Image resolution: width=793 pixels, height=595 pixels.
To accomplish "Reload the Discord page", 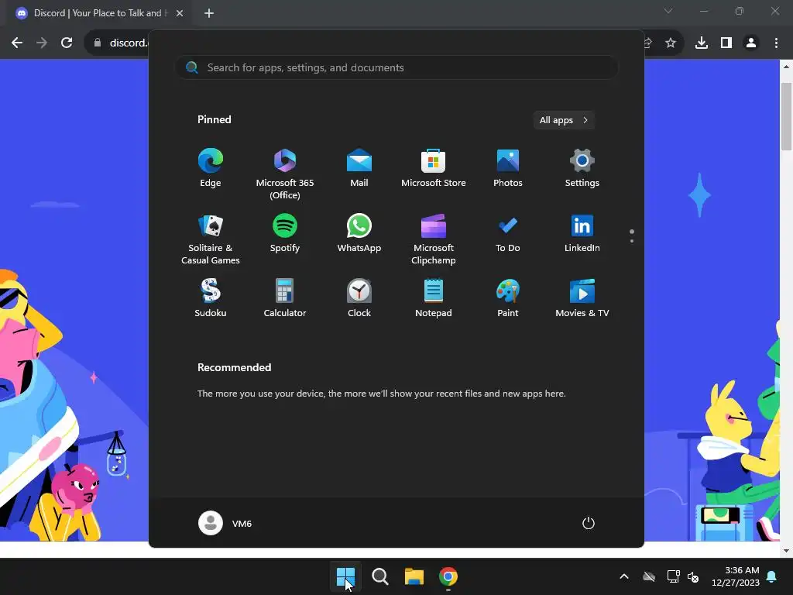I will 67,43.
